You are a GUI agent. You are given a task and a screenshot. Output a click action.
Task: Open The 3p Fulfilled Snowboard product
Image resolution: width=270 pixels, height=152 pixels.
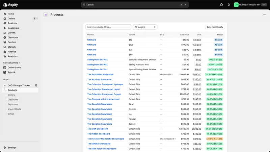coord(100,74)
